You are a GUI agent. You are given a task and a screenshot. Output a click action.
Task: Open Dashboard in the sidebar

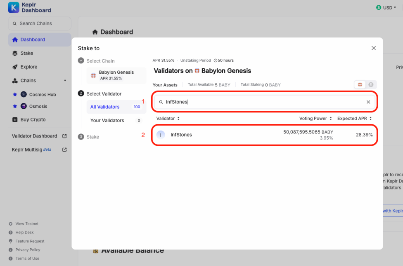point(40,40)
